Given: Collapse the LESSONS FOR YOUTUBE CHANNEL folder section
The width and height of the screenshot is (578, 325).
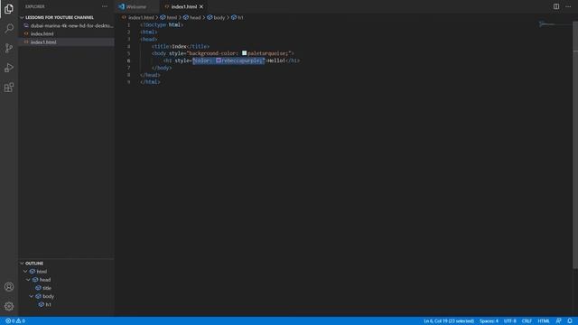Looking at the screenshot, I should 59,17.
